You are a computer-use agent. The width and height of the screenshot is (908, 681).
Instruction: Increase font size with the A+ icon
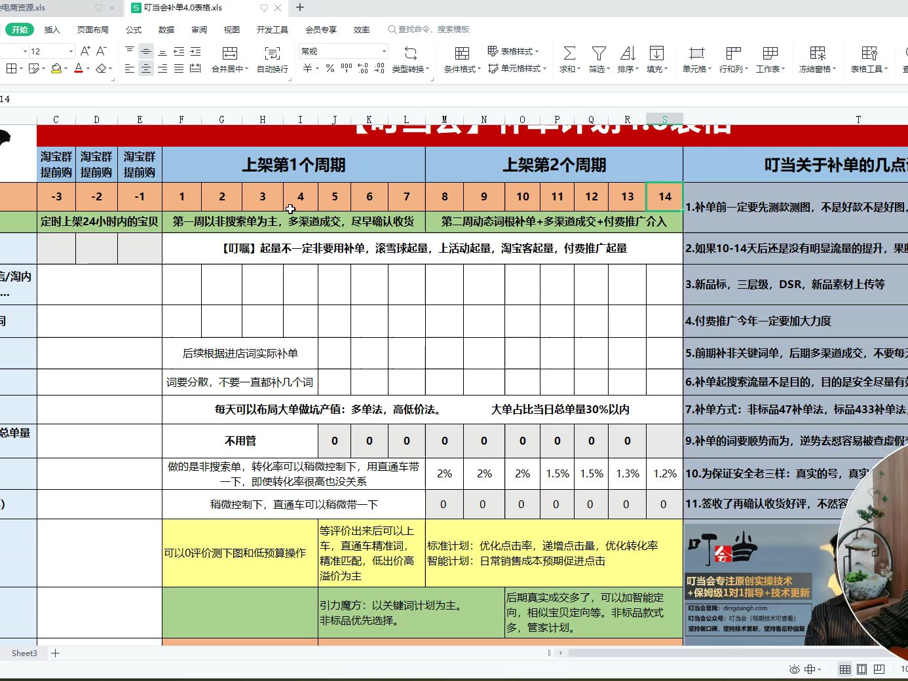tap(85, 51)
